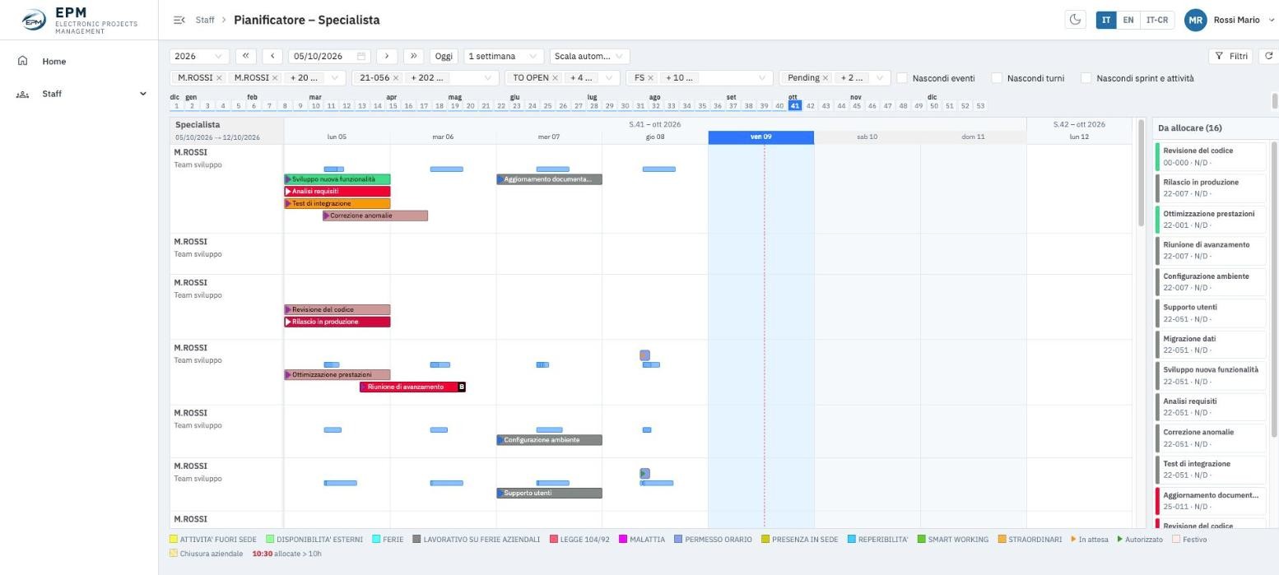Click highlighted week 41 marker
This screenshot has width=1279, height=575.
pyautogui.click(x=795, y=106)
